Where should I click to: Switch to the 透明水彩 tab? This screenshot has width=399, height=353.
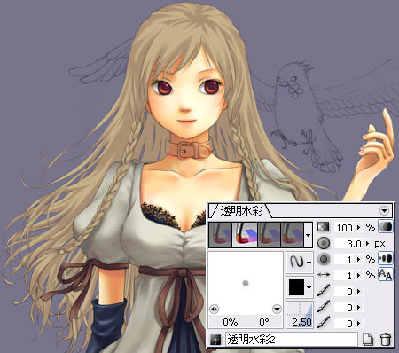[241, 211]
